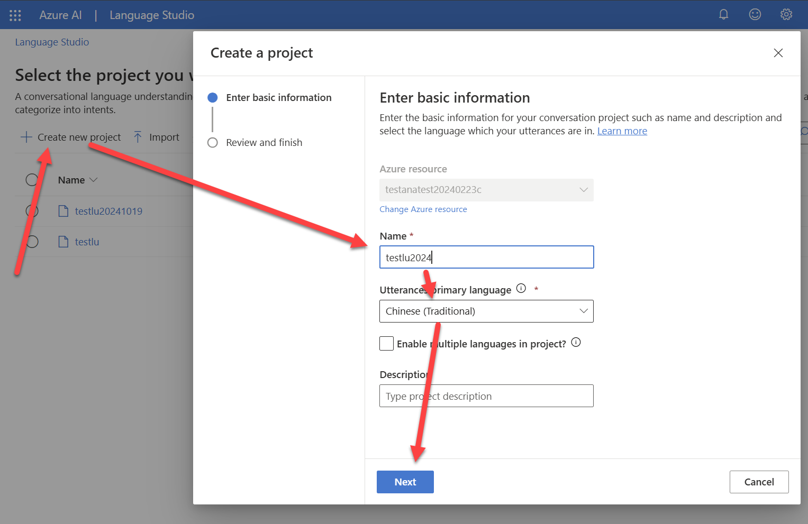The image size is (808, 524).
Task: Click the Import button label
Action: (164, 137)
